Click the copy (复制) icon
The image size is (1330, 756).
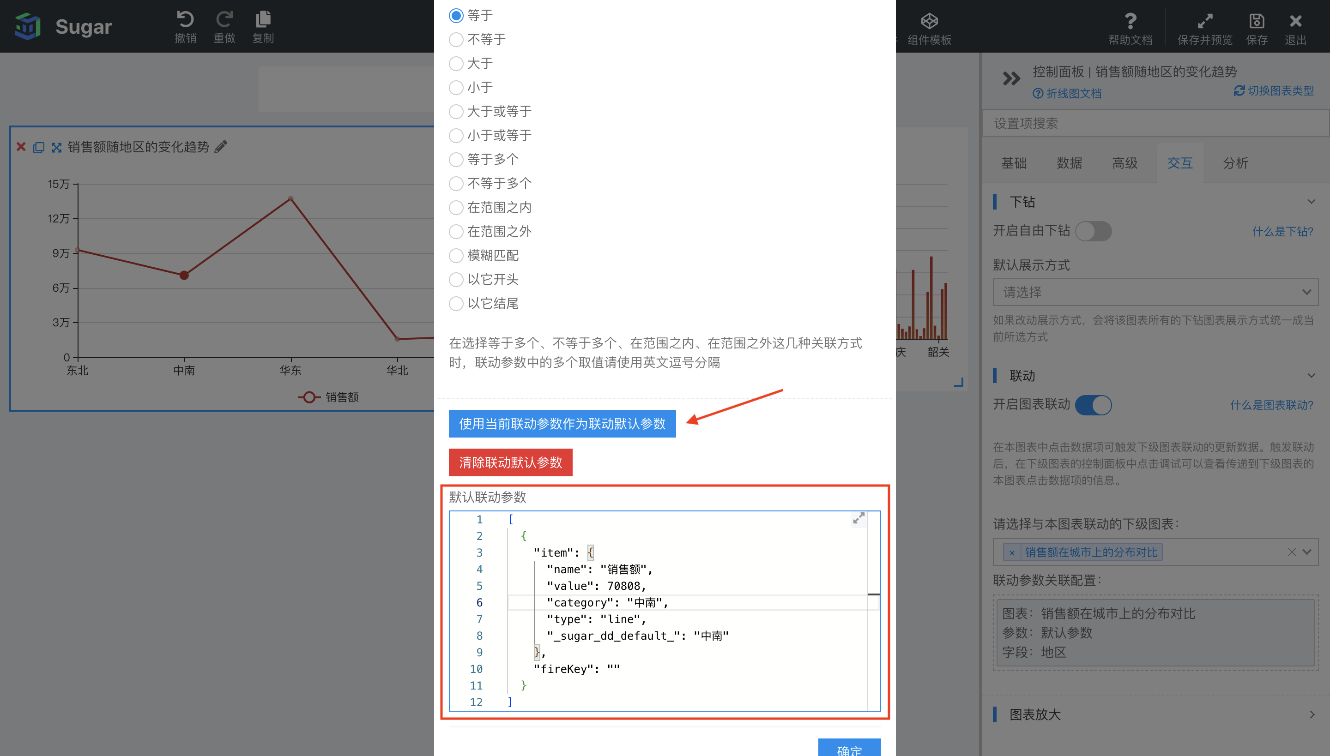tap(263, 19)
